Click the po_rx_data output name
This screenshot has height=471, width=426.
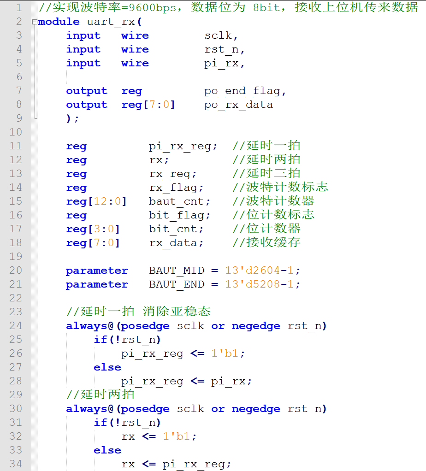pos(238,105)
